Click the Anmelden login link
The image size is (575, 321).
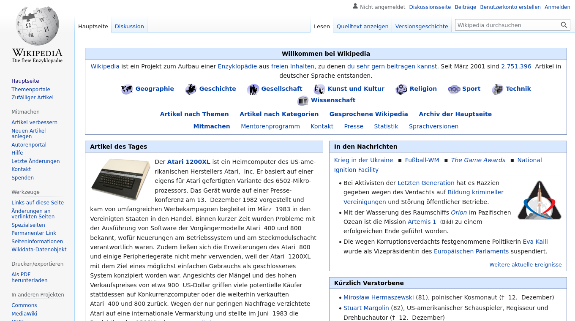coord(557,7)
